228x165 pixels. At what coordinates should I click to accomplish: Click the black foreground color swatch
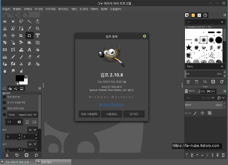click(20, 78)
